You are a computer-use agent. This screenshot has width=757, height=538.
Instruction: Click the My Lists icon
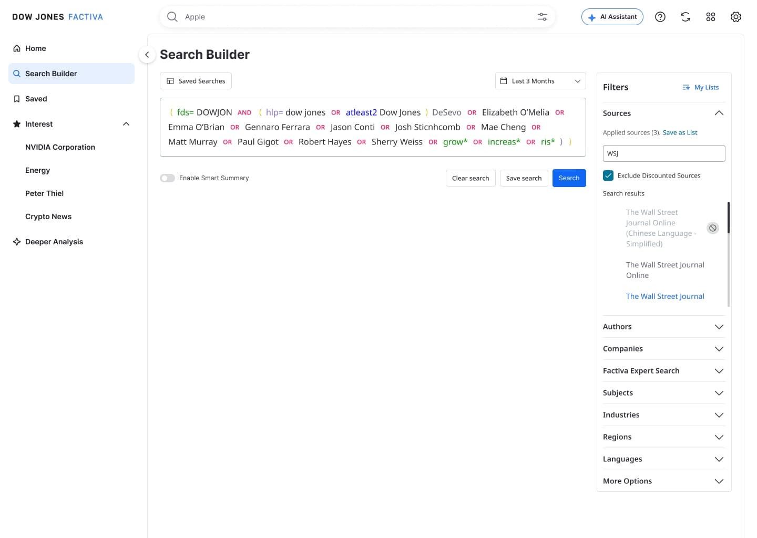coord(686,87)
